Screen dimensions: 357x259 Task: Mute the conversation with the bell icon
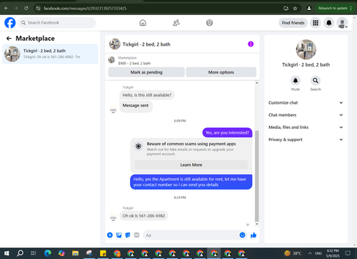[296, 81]
